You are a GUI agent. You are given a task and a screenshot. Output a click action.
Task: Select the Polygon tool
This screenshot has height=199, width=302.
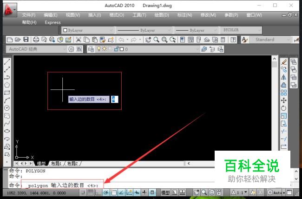point(7,85)
